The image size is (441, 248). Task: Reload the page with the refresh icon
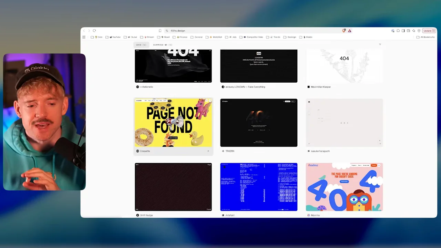click(94, 31)
